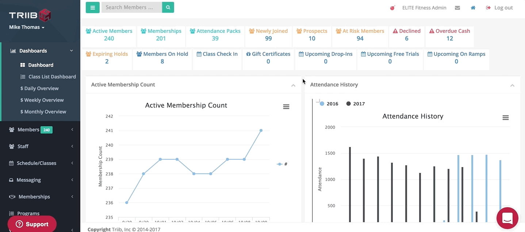525x232 pixels.
Task: Open the Intercom chat bubble
Action: click(507, 218)
